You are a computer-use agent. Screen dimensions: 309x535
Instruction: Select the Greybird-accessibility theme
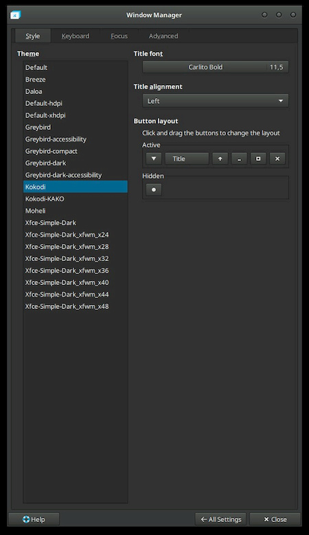76,139
